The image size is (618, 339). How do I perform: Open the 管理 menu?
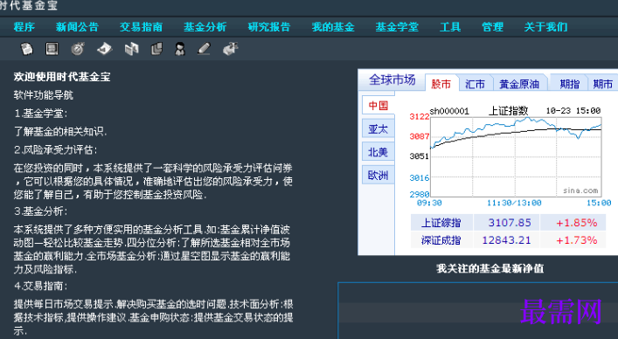pos(493,27)
